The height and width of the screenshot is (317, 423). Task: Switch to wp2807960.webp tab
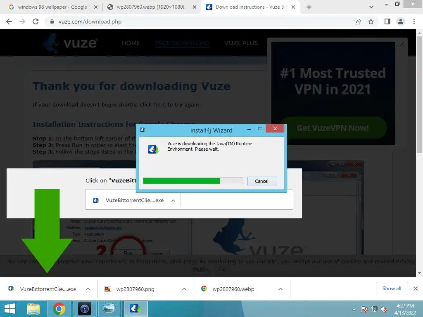(x=150, y=7)
